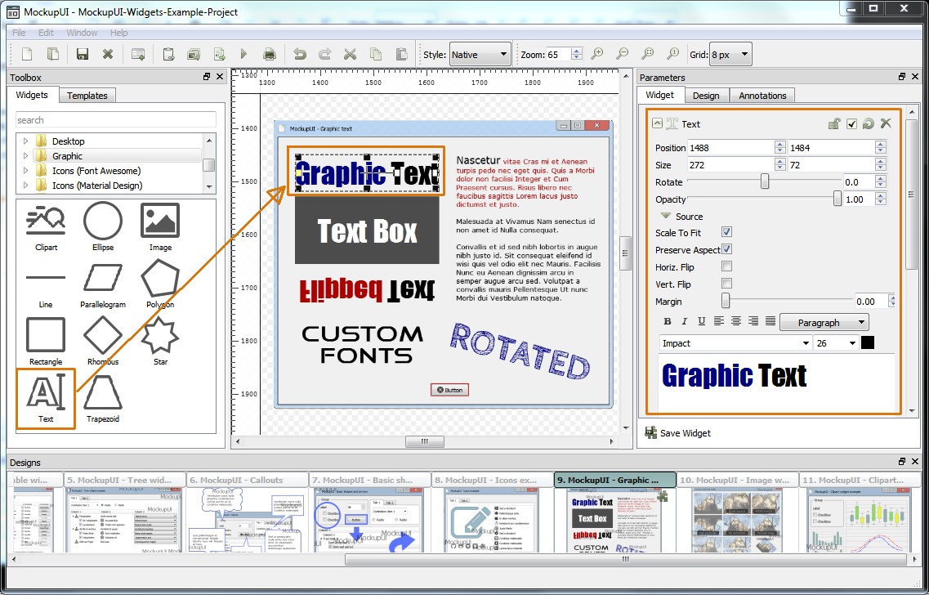Screen dimensions: 929x595
Task: Click the Zoom in magnifier icon
Action: pyautogui.click(x=597, y=54)
